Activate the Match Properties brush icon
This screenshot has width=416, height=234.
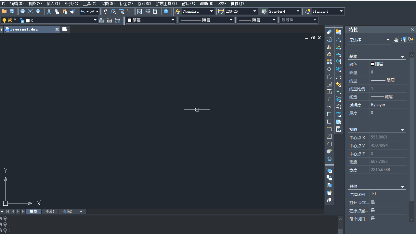(72, 11)
